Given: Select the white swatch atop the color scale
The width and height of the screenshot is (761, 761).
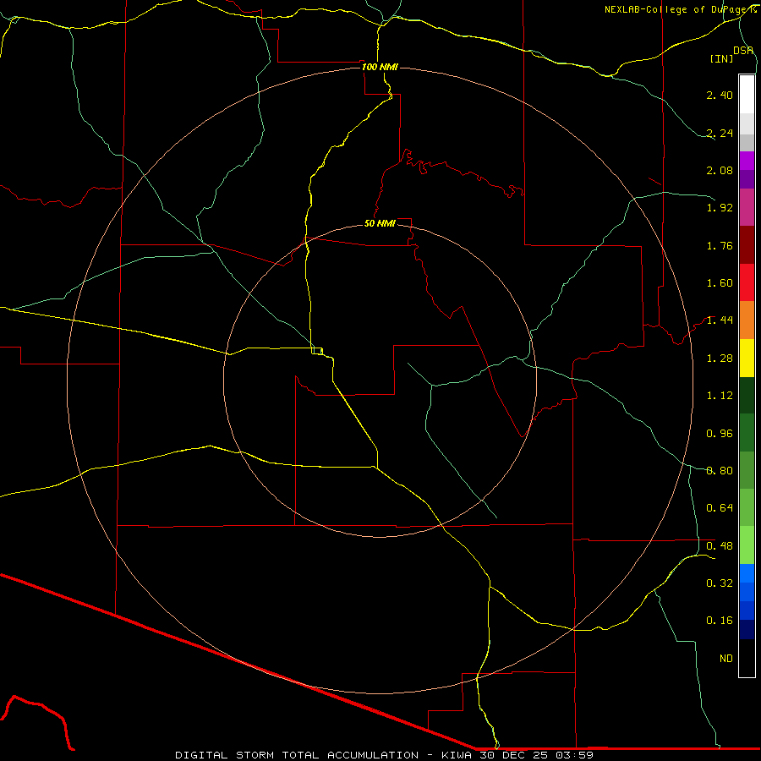Looking at the screenshot, I should [x=747, y=95].
